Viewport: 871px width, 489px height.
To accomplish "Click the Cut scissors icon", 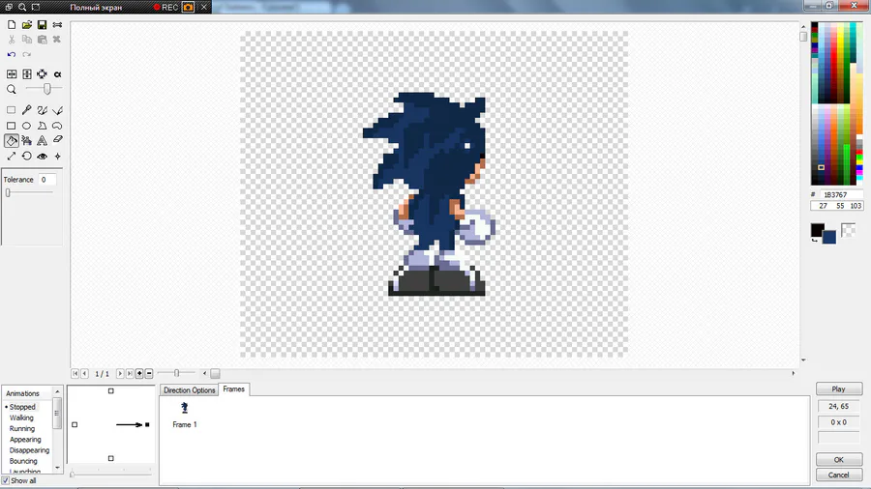I will (x=12, y=40).
